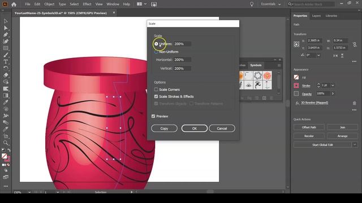This screenshot has width=362, height=203.
Task: Open Start Global Edit dropdown arrow
Action: point(355,145)
